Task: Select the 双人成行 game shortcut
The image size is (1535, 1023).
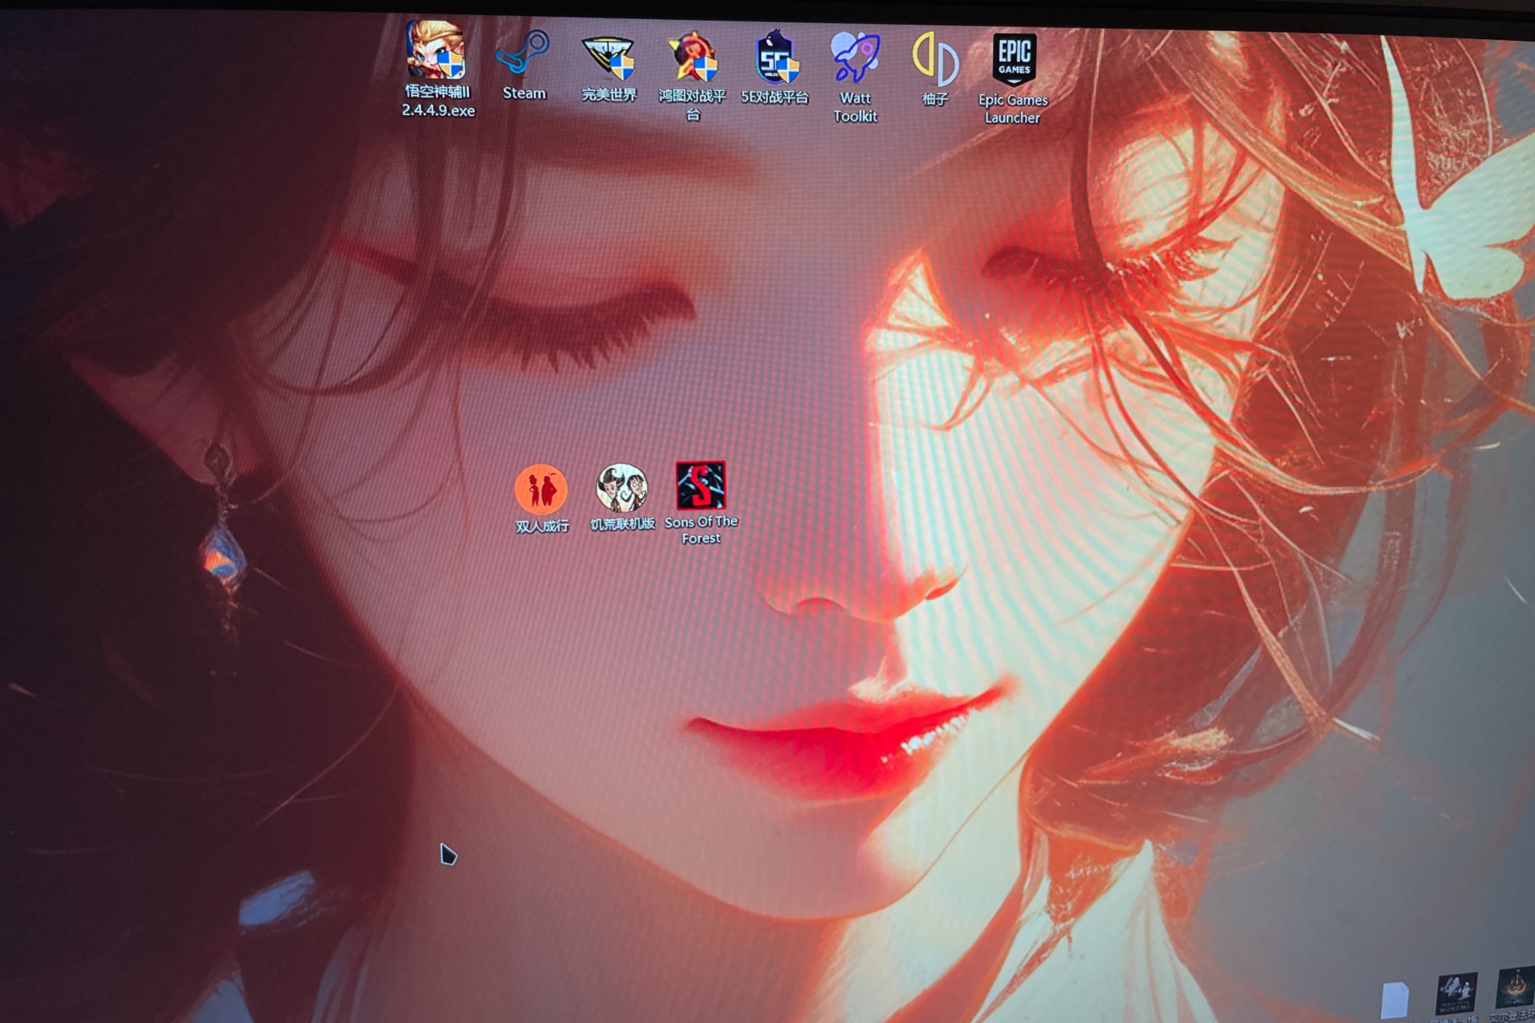Action: click(x=541, y=489)
